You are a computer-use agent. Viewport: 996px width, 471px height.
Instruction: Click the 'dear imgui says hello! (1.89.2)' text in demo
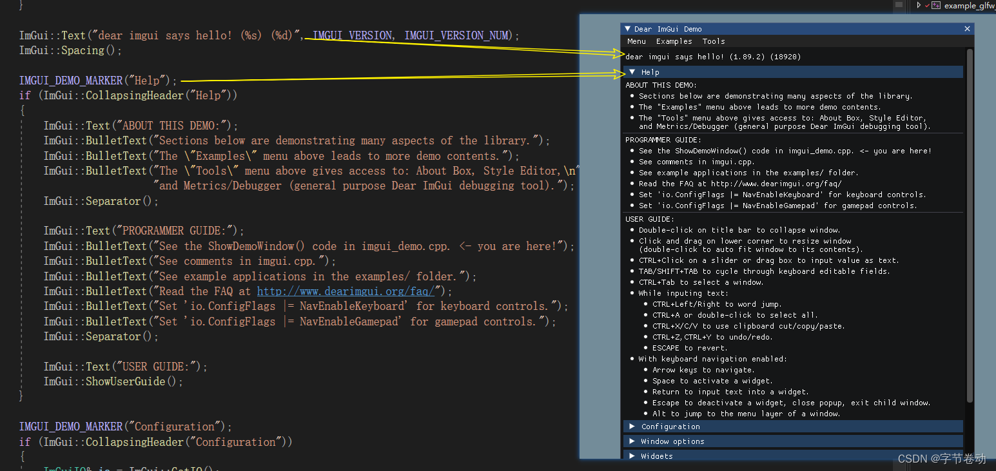coord(713,57)
